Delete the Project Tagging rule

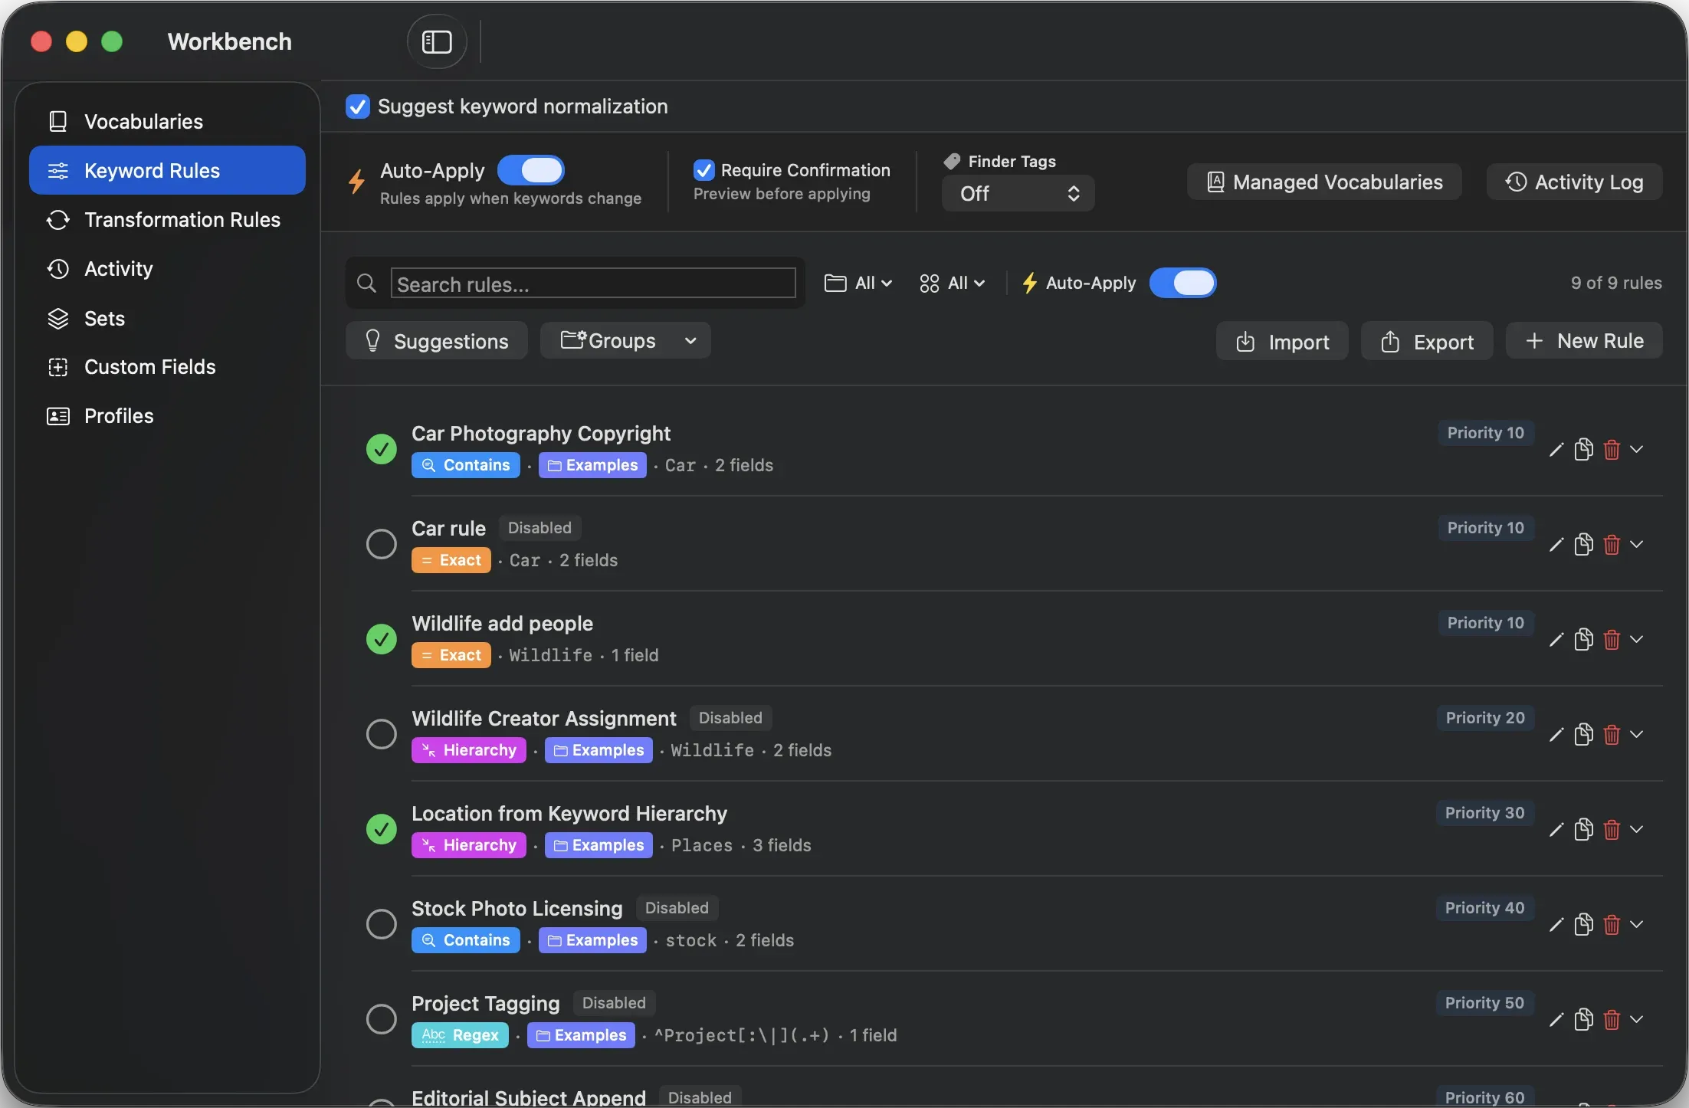(x=1612, y=1020)
